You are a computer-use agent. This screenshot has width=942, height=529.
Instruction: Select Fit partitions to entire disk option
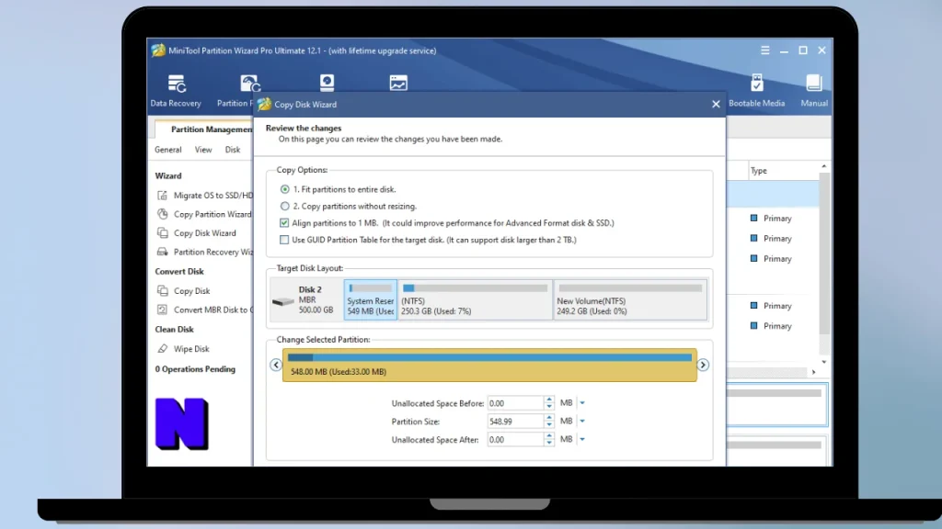click(x=285, y=189)
